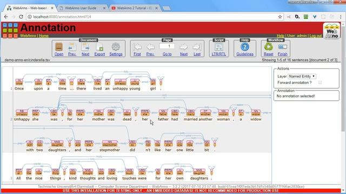Open the Chrome three-dot menu
Viewport: 346px width, 194px height.
pyautogui.click(x=341, y=17)
